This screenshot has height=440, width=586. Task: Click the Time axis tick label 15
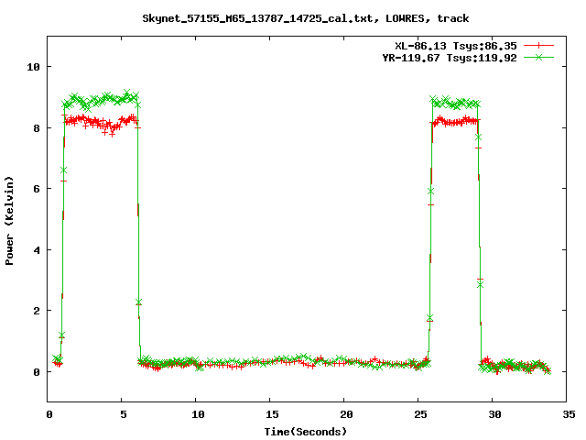[x=273, y=414]
